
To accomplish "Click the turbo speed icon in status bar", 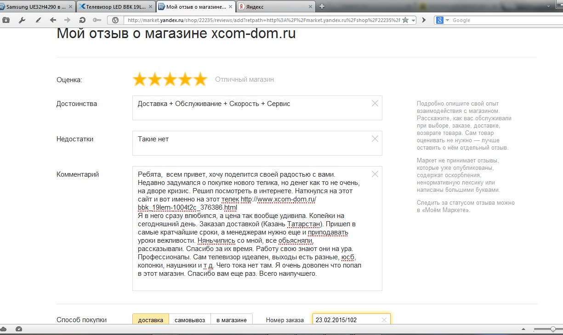I will tap(18, 329).
